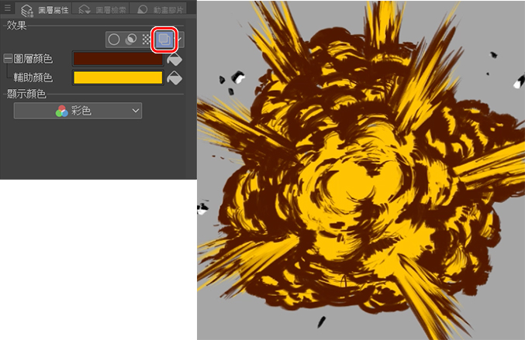The height and width of the screenshot is (340, 525).
Task: Switch to the 圖層屬性 tab
Action: coord(46,9)
